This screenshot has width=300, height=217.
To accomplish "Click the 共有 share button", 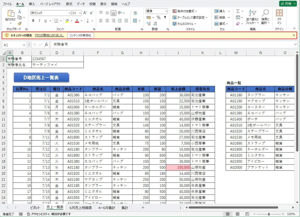I will coord(287,4).
